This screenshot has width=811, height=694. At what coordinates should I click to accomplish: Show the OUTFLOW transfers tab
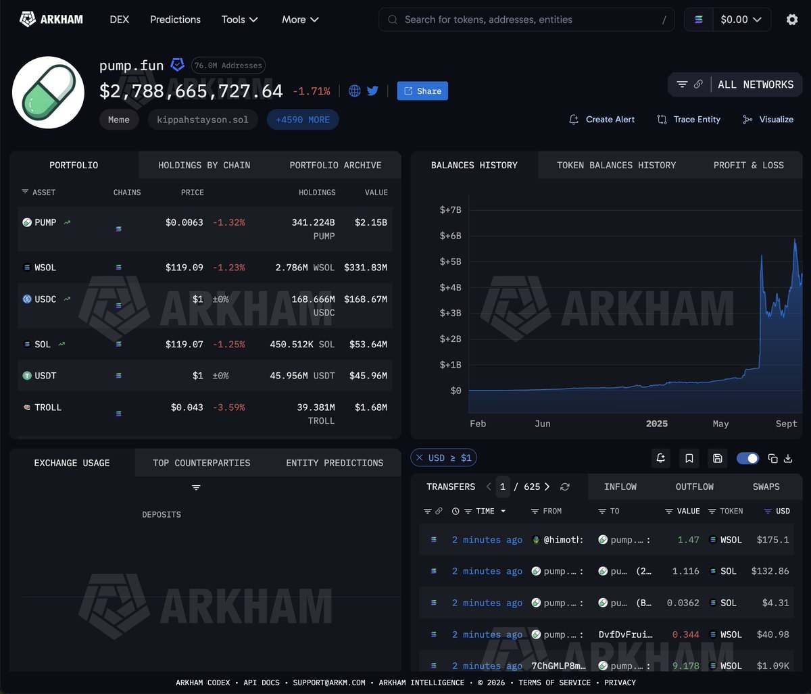coord(695,487)
